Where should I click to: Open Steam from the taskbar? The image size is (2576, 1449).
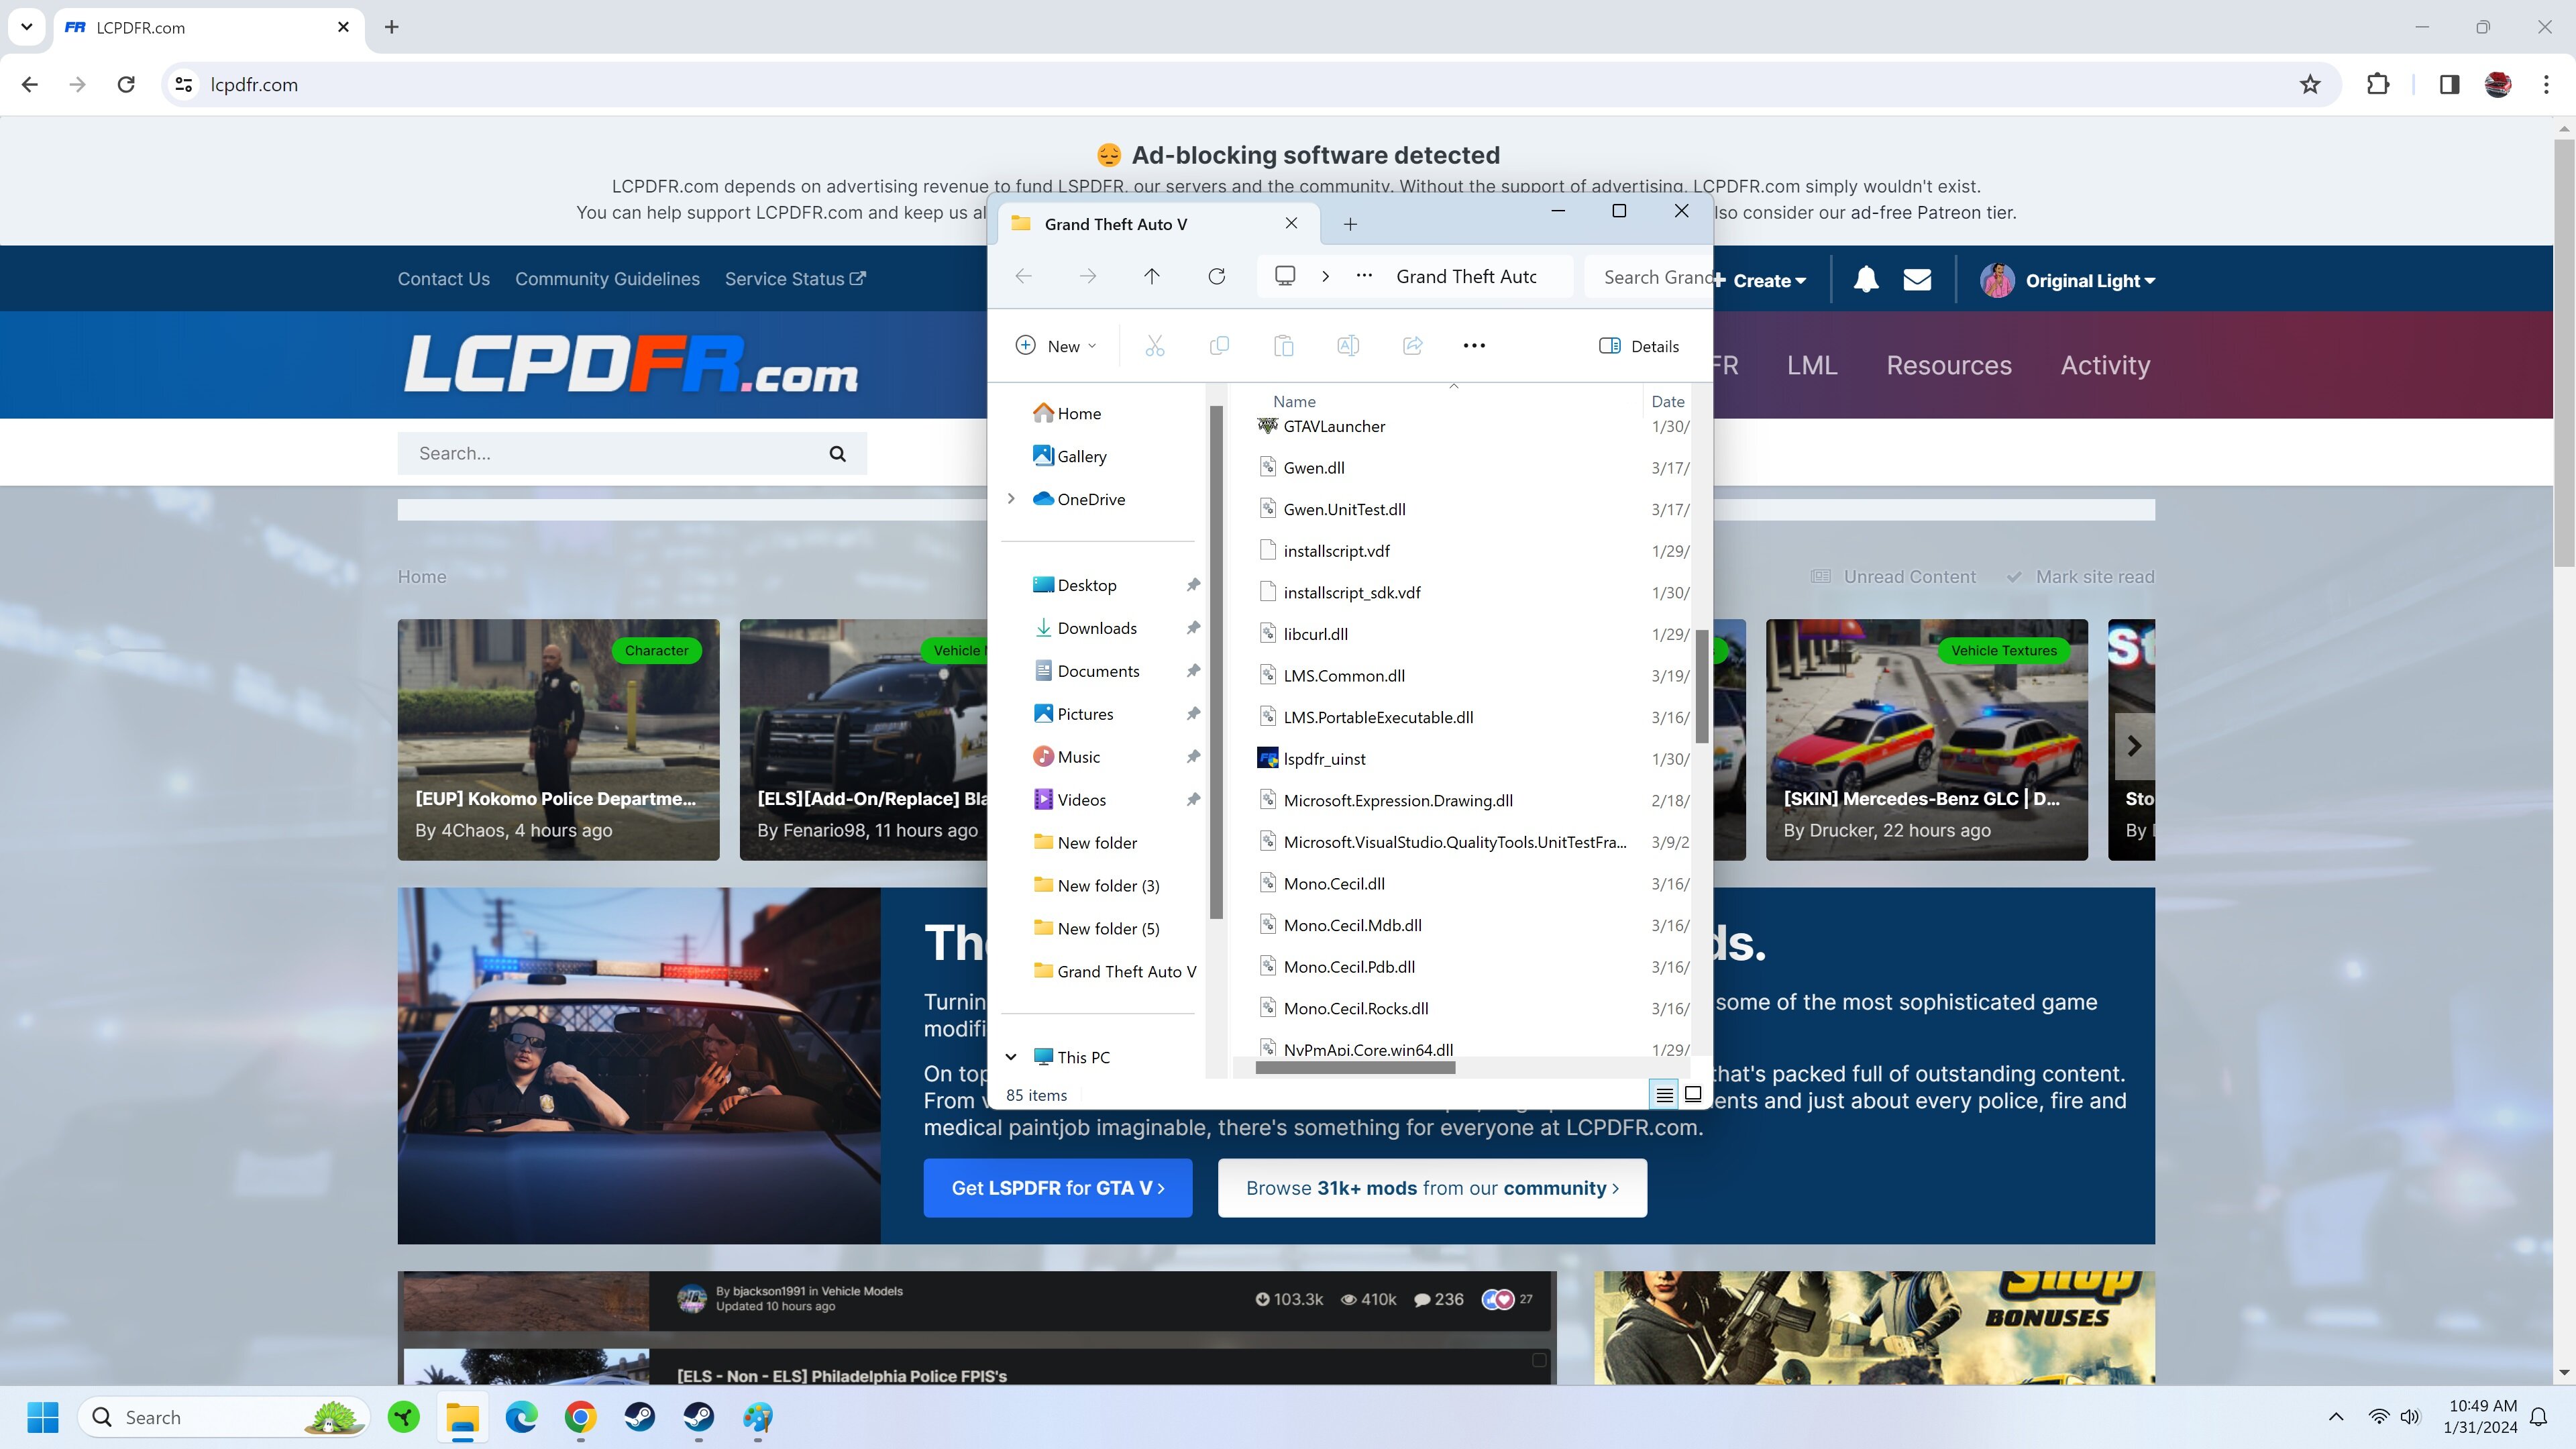[640, 1417]
